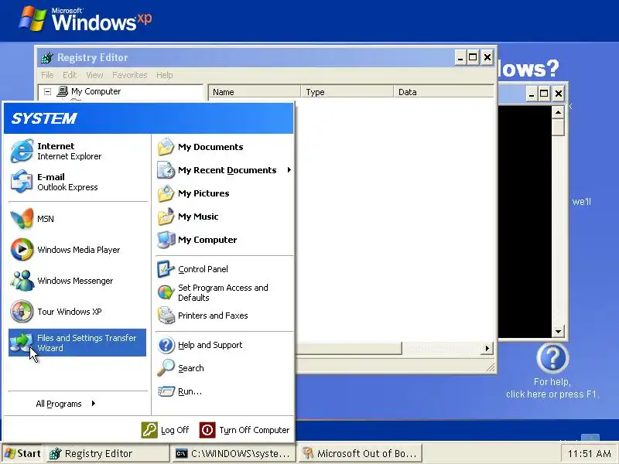
Task: Open Set Program Access and Defaults icon
Action: [x=166, y=292]
